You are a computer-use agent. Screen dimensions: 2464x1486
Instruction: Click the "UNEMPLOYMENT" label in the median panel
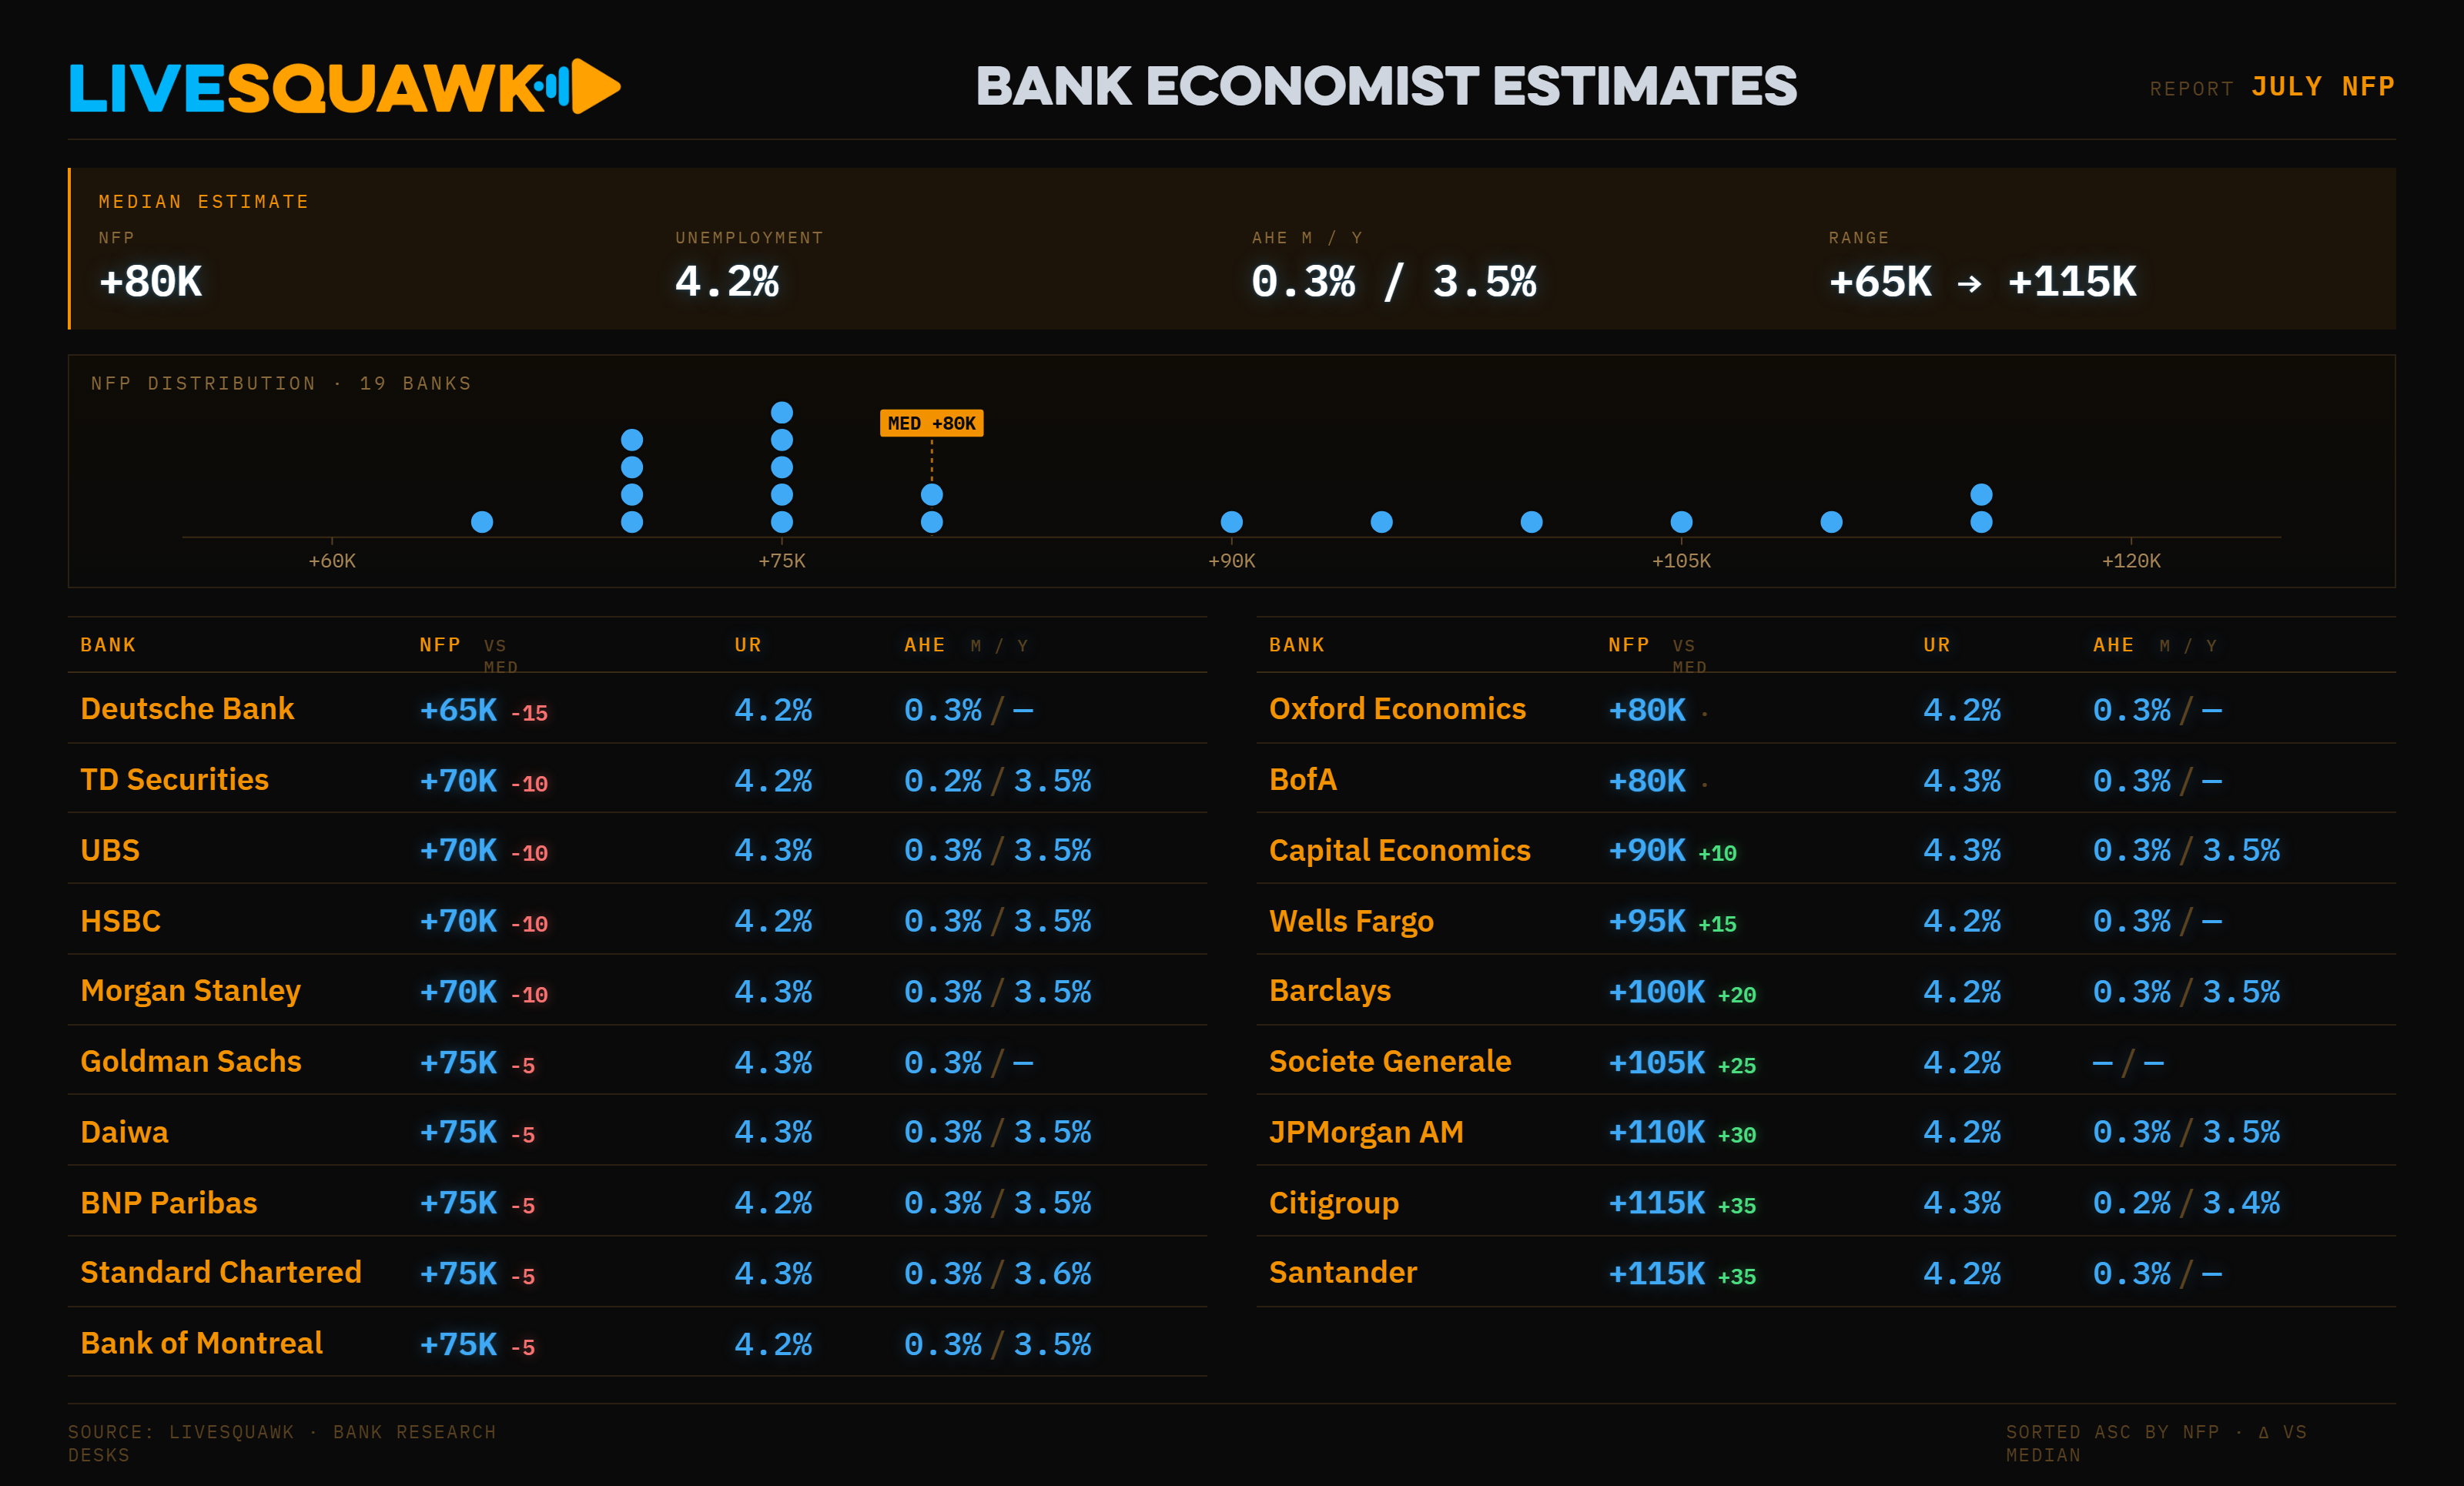tap(749, 238)
